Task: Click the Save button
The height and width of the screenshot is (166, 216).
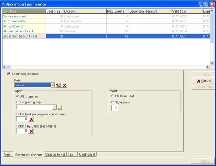Action: tap(203, 74)
